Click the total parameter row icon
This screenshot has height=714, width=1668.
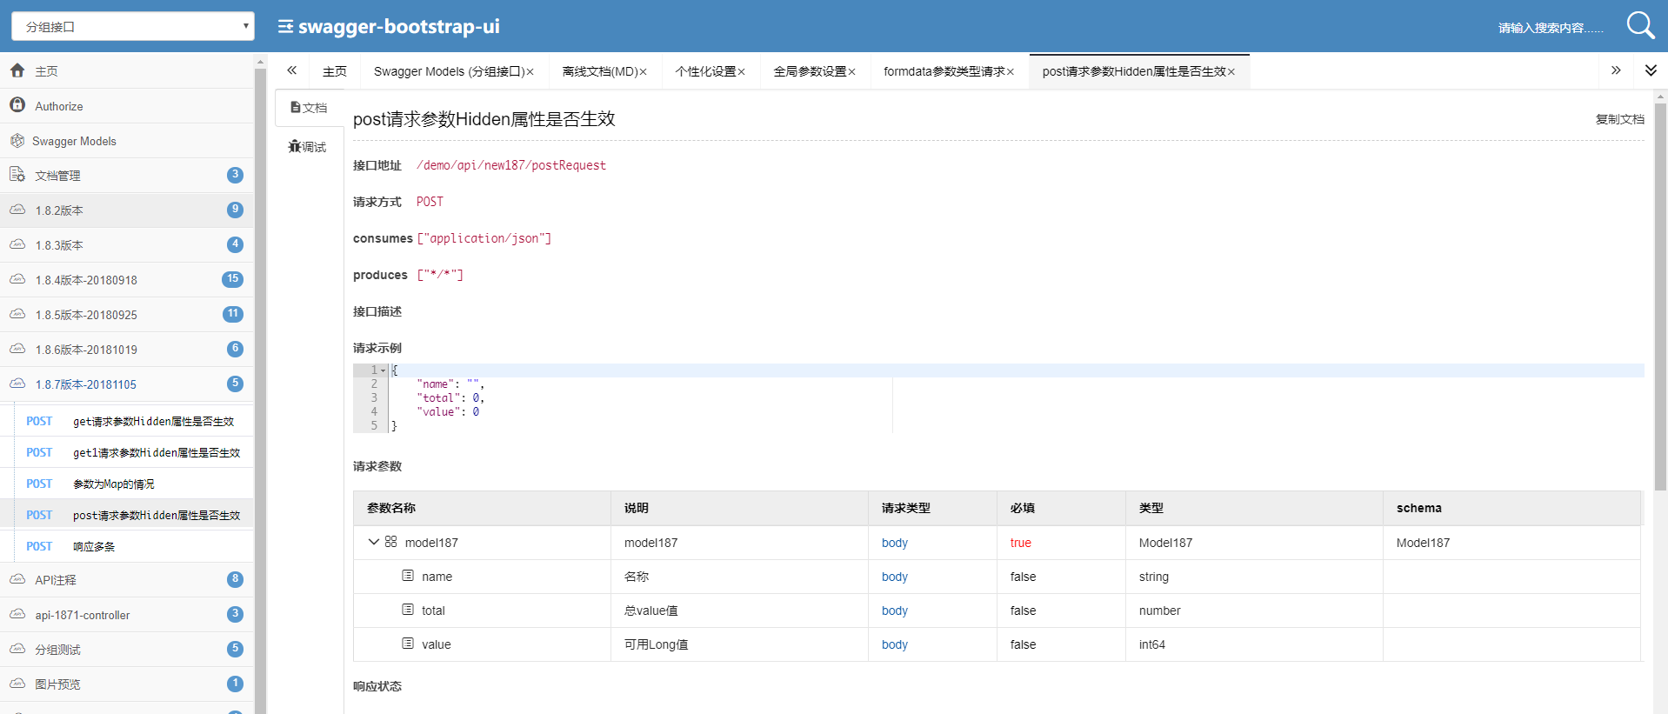(408, 610)
